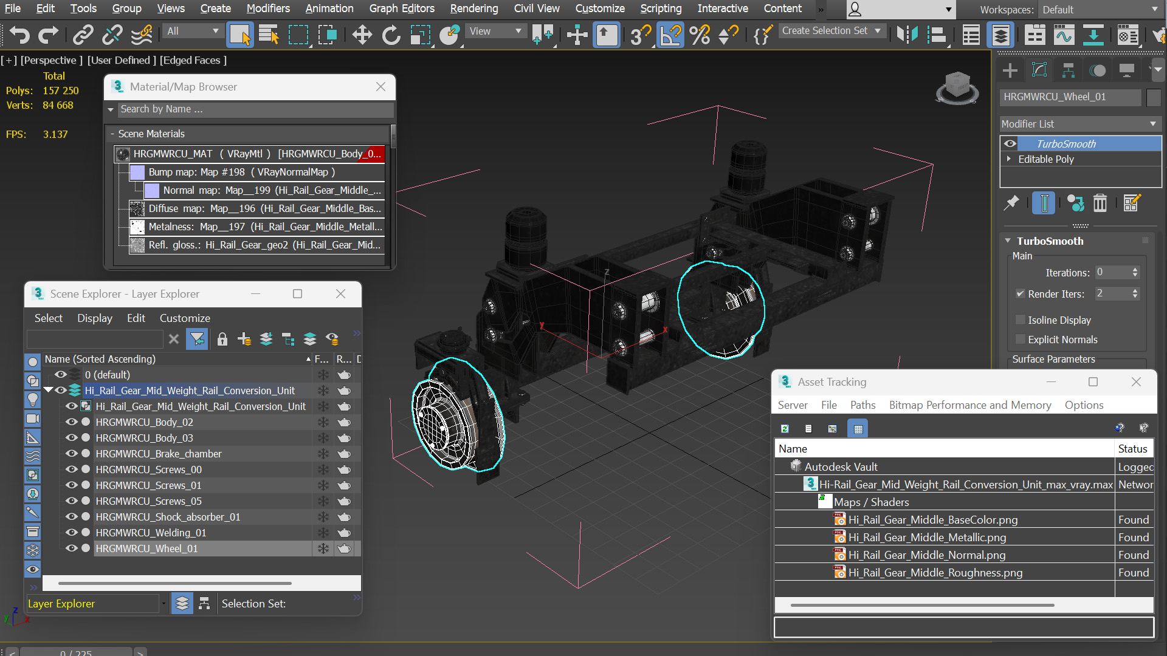1167x656 pixels.
Task: Open Select by Name tool
Action: (269, 35)
